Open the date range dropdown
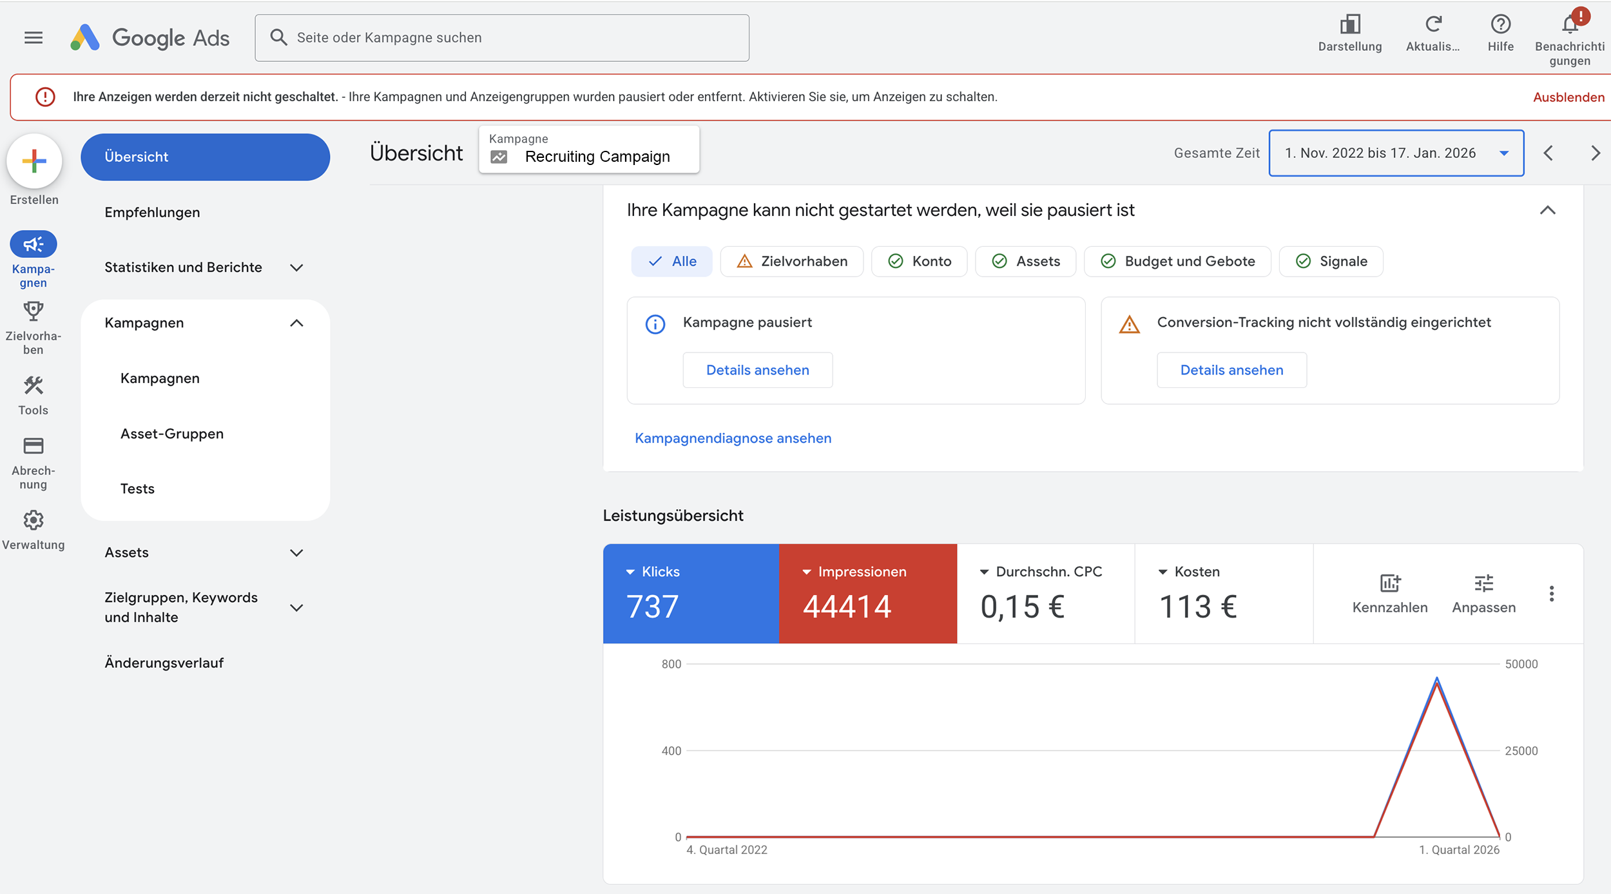 (1396, 153)
